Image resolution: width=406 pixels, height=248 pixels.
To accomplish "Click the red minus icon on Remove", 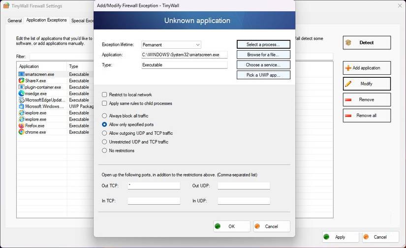I will pos(348,100).
